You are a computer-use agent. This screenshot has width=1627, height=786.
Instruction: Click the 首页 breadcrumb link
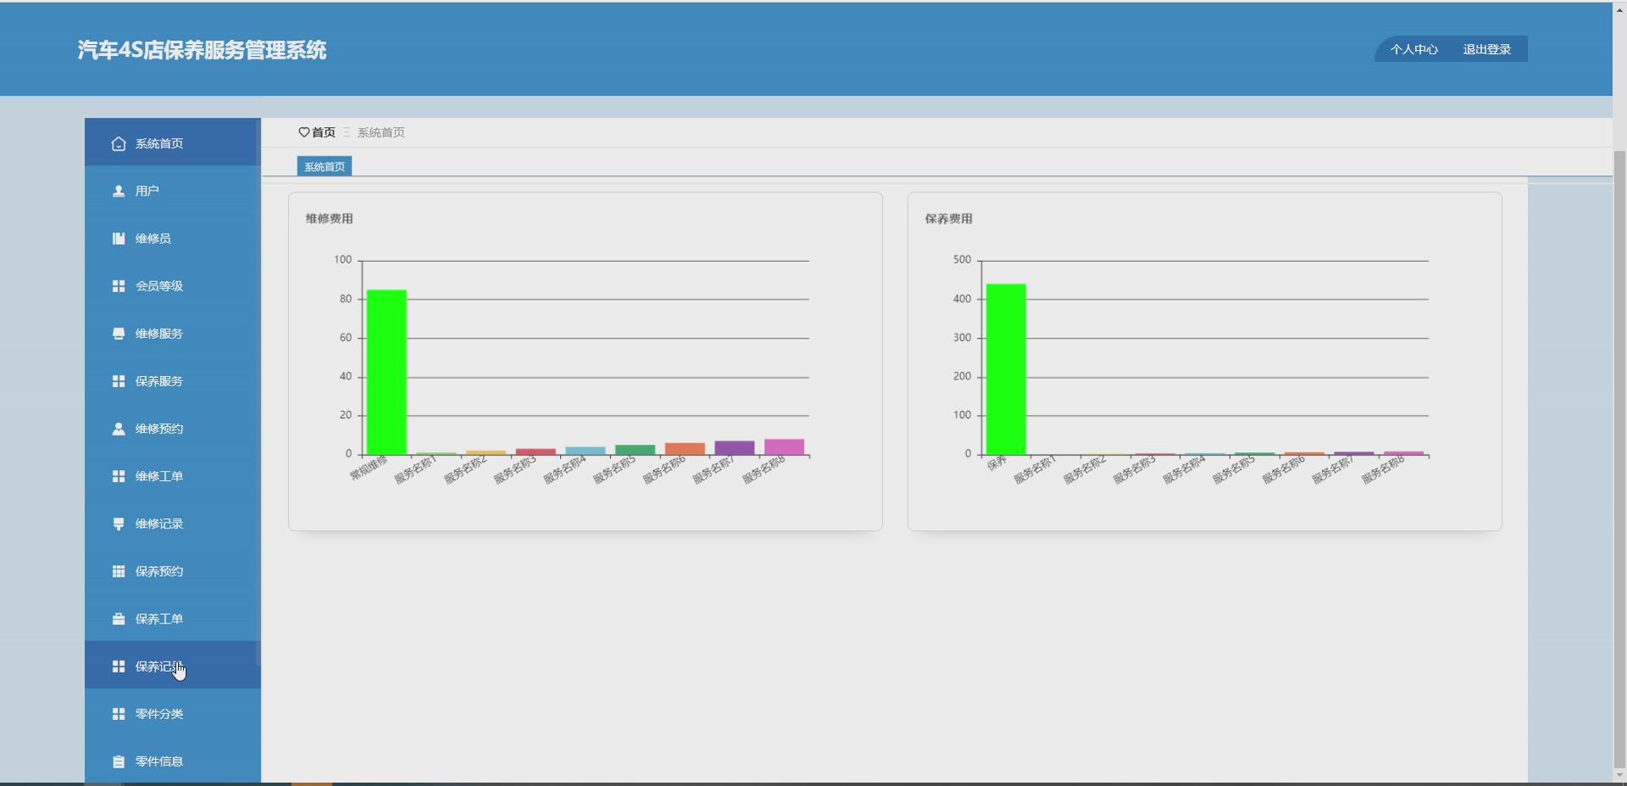coord(324,132)
